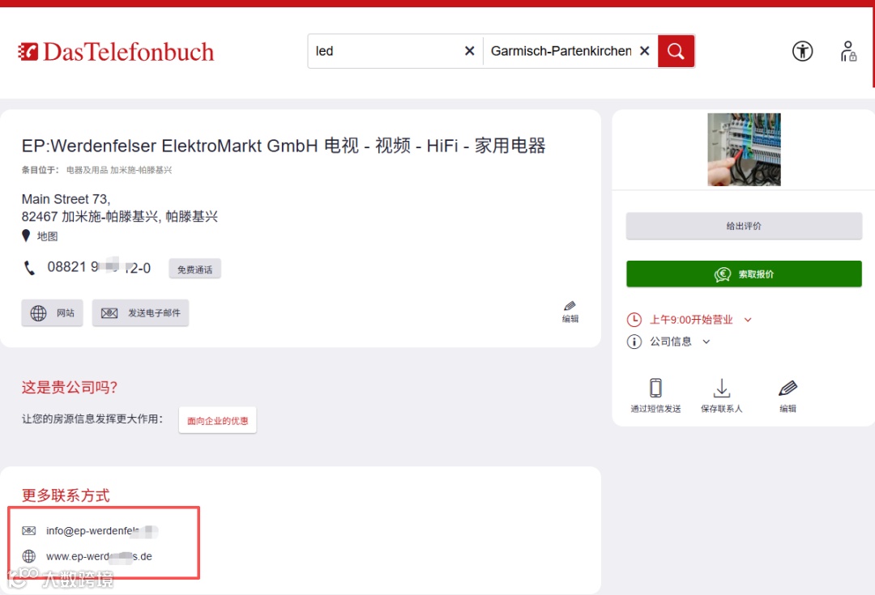Click the info@ep-werdenfels email address

(102, 531)
